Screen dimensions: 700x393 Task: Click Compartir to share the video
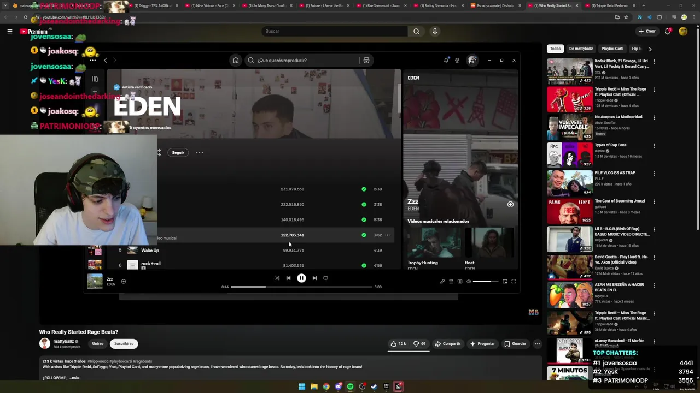[x=447, y=344]
